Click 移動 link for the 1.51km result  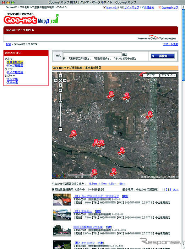(125, 196)
